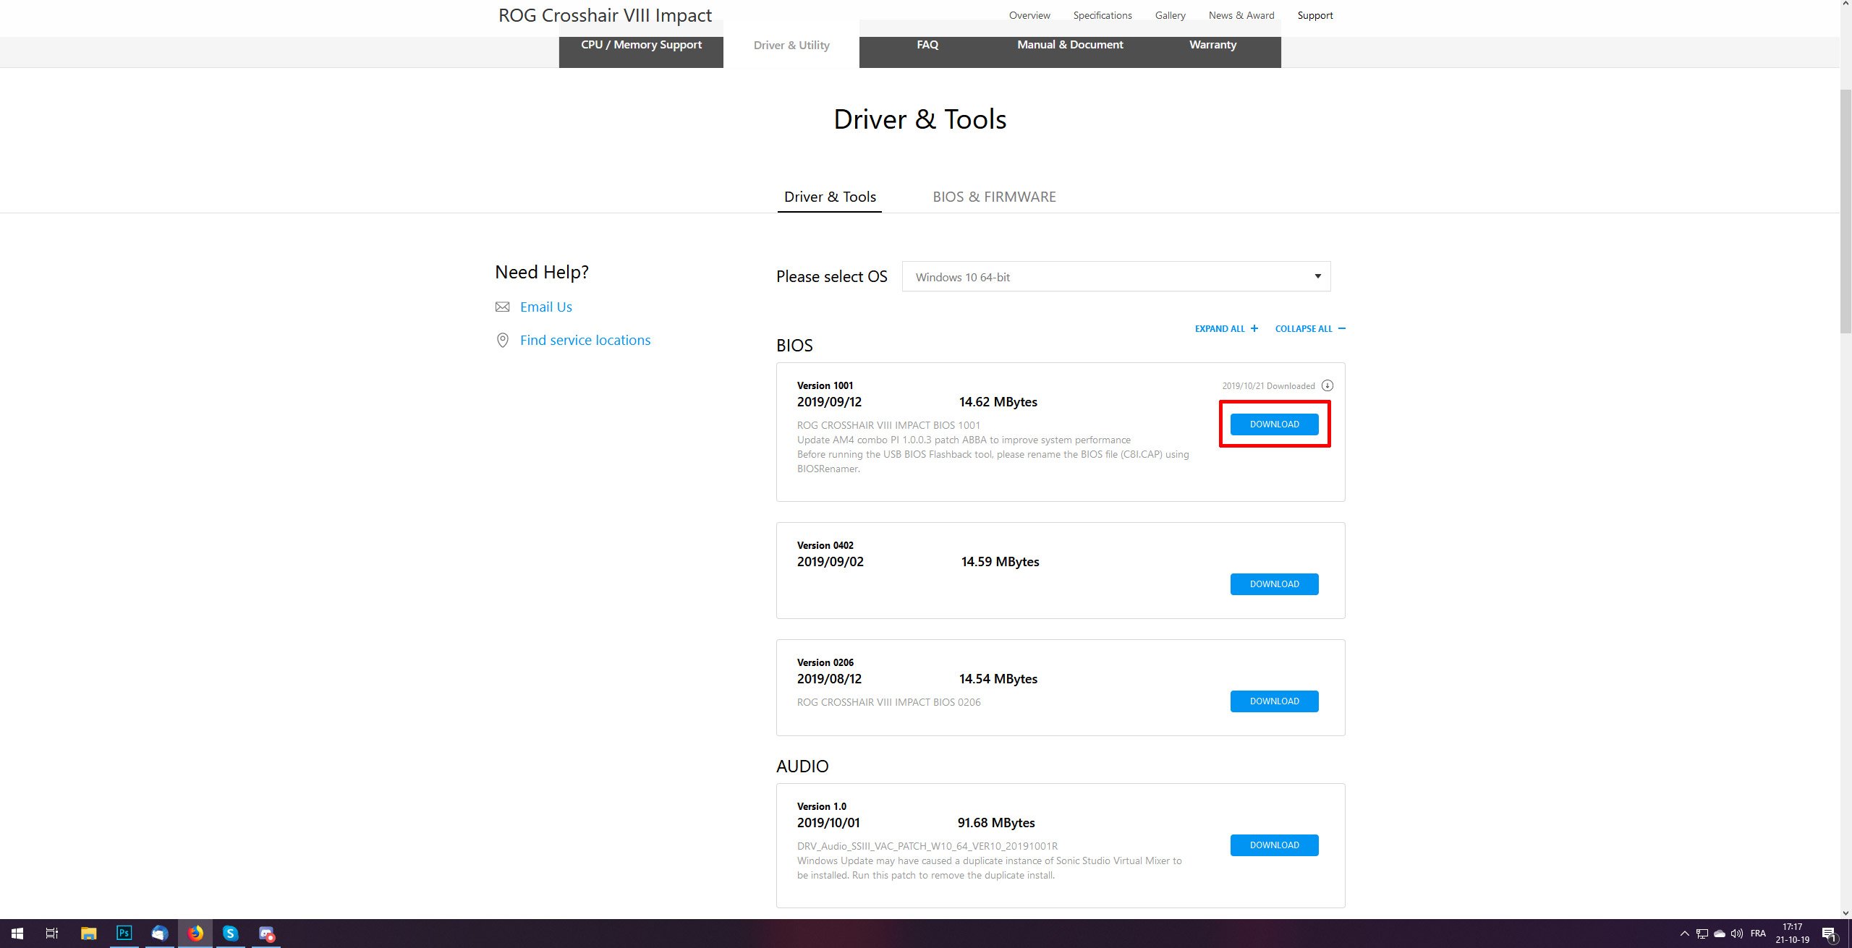Download BIOS Version 0402

pyautogui.click(x=1274, y=584)
